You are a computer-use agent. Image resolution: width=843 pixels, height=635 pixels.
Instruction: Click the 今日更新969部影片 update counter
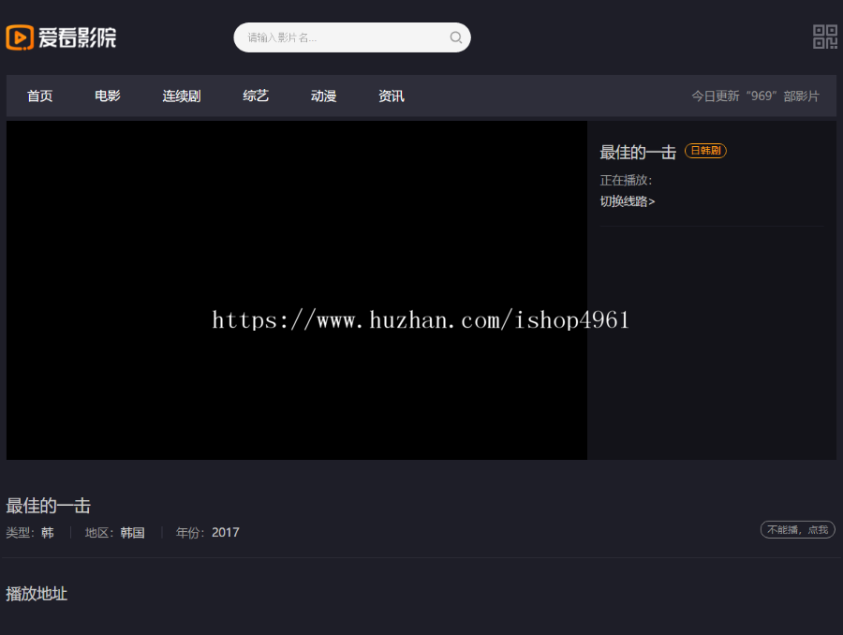[755, 96]
